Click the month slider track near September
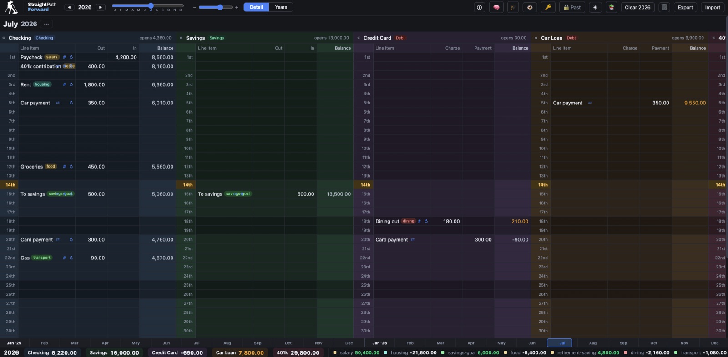Screen dimensions: 728x357 (162, 6)
